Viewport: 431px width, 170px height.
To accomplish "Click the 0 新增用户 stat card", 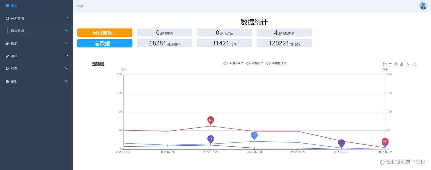I will point(164,32).
